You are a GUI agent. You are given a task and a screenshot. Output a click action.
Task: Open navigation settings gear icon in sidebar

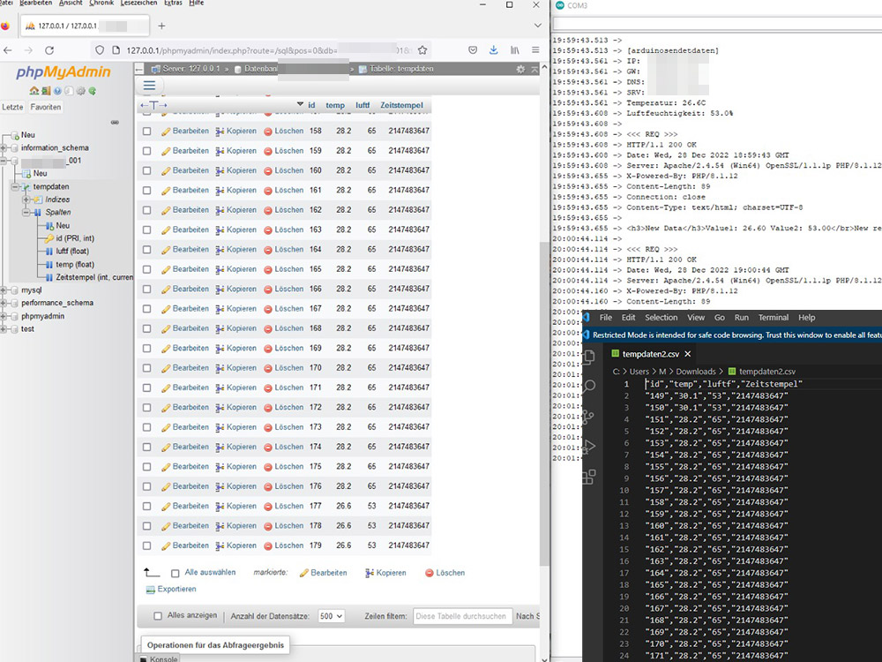[x=81, y=91]
